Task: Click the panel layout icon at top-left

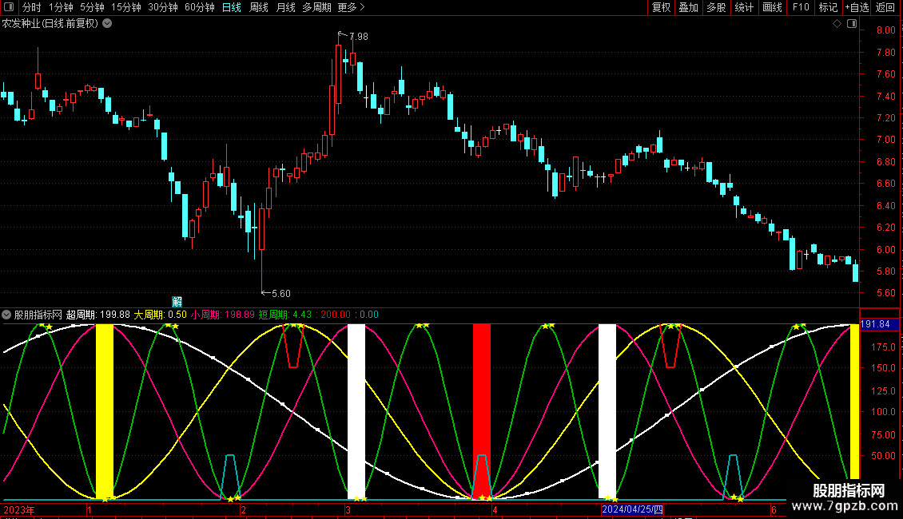Action: click(x=9, y=7)
